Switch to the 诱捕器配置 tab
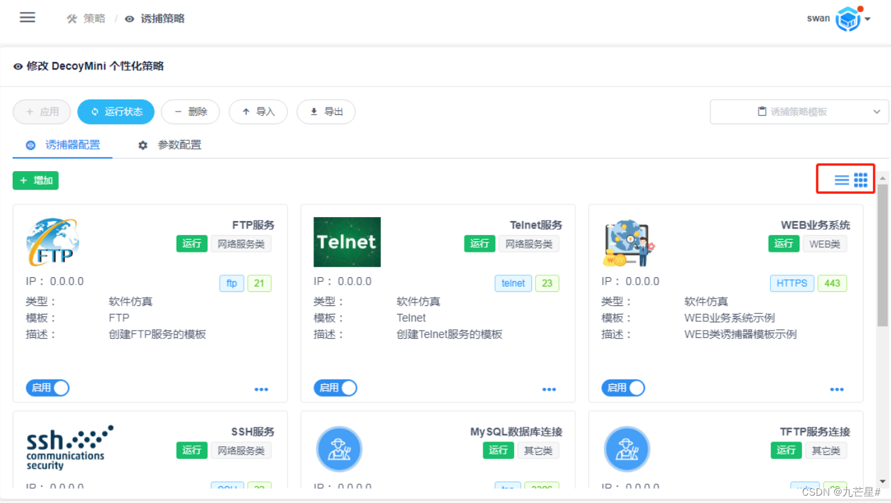Screen dimensions: 891x503 click(x=63, y=145)
